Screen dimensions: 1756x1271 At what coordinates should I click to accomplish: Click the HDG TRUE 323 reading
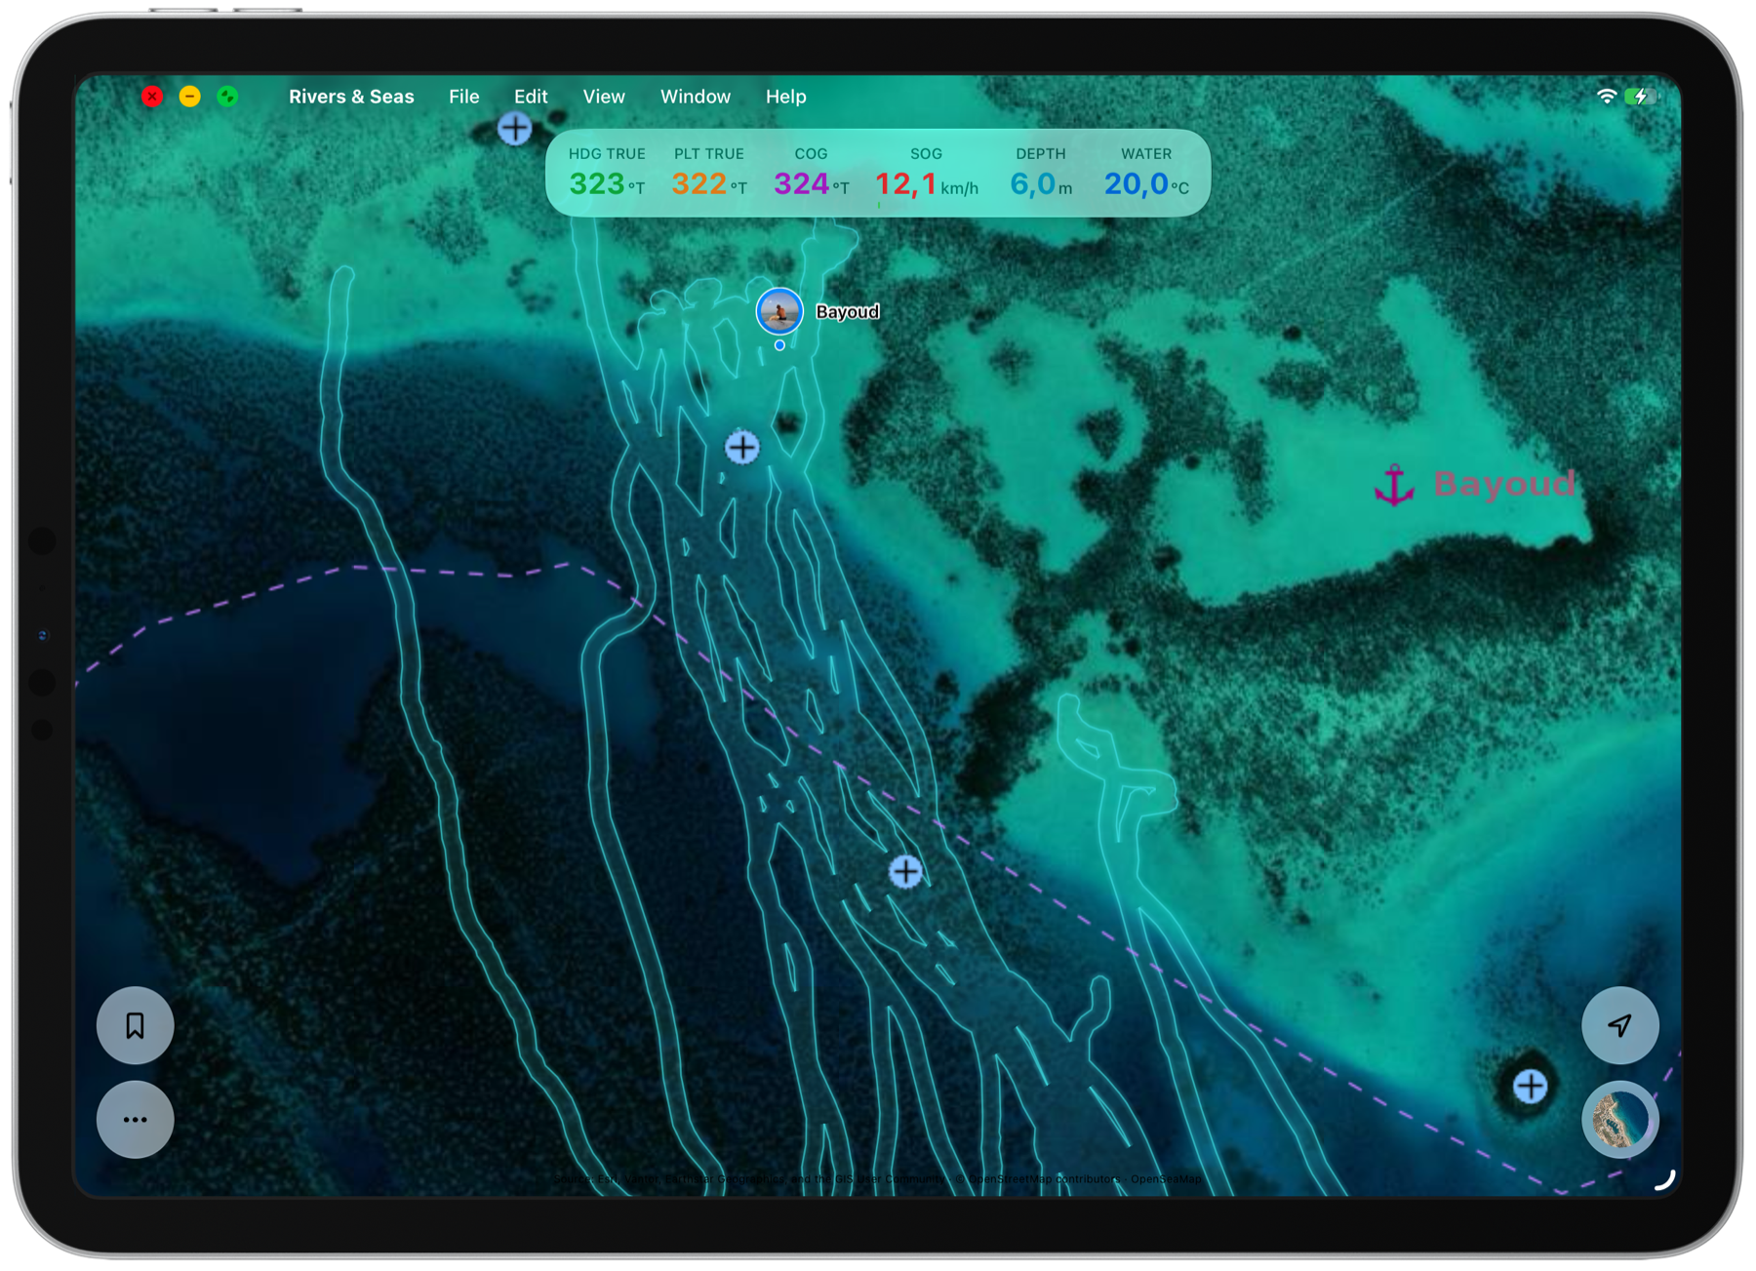tap(606, 173)
